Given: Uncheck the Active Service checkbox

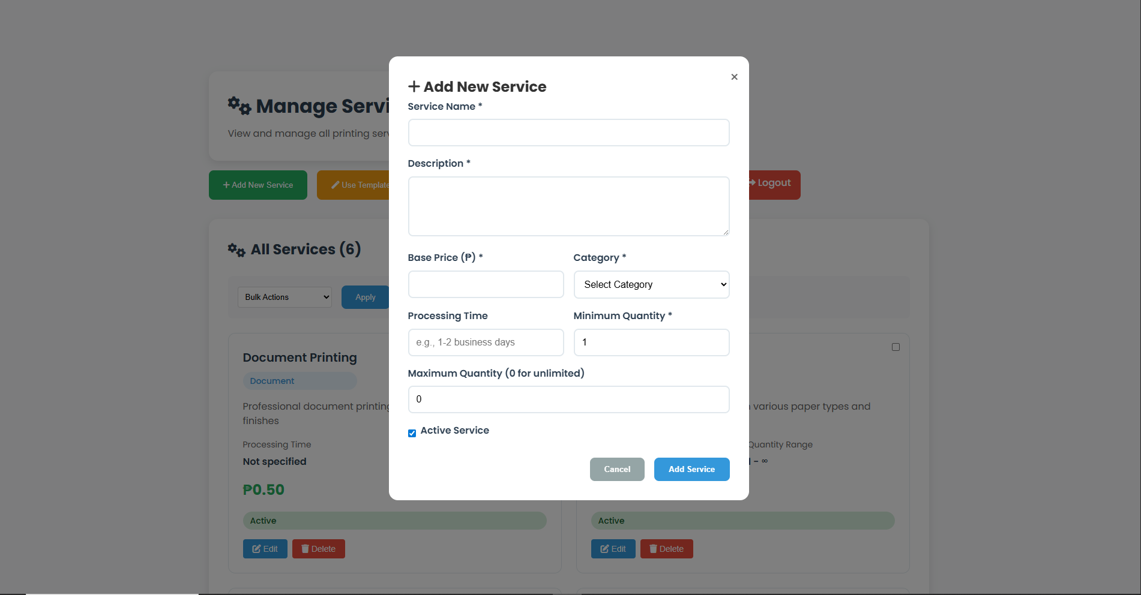Looking at the screenshot, I should 412,433.
